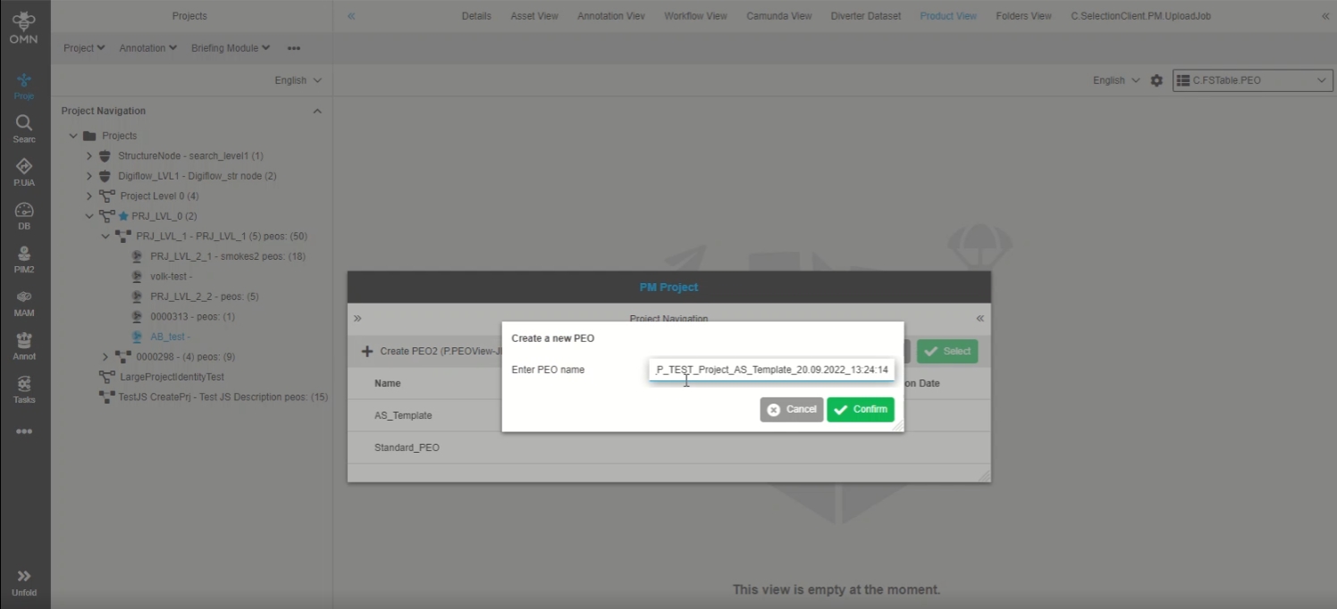Collapse the Projects root node
Image resolution: width=1337 pixels, height=609 pixels.
73,136
